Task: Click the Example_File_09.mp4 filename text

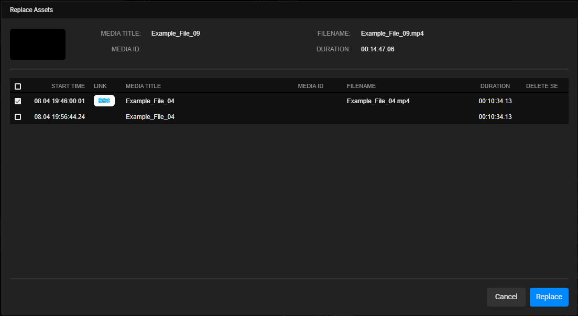Action: pyautogui.click(x=392, y=33)
